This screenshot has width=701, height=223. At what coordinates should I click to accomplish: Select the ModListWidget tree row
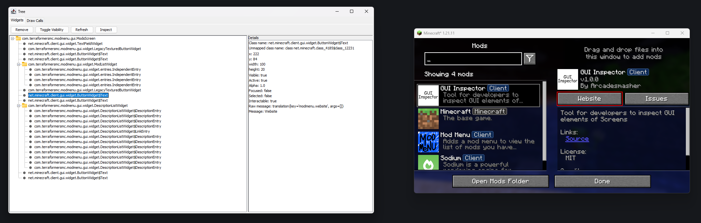click(x=73, y=64)
